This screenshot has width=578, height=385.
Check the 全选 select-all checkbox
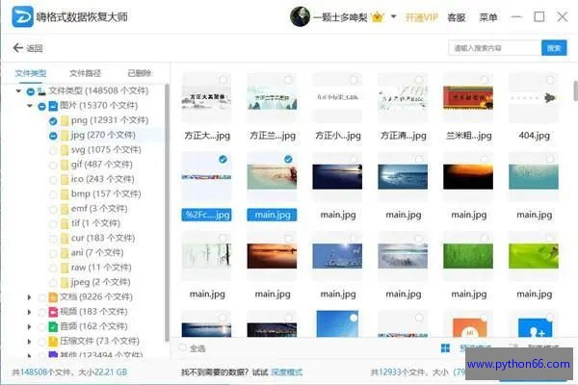click(x=182, y=347)
